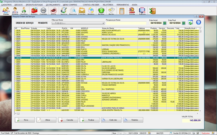Image resolution: width=217 pixels, height=135 pixels.
Task: Expand the Filtrar por Nome dropdown
Action: pos(103,23)
